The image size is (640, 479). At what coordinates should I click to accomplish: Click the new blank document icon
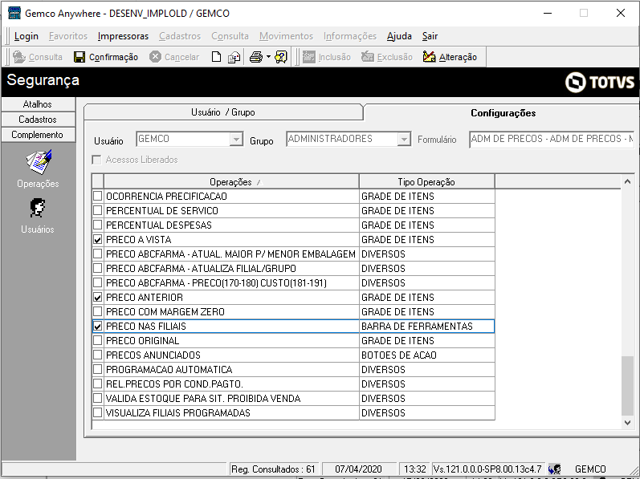(216, 57)
